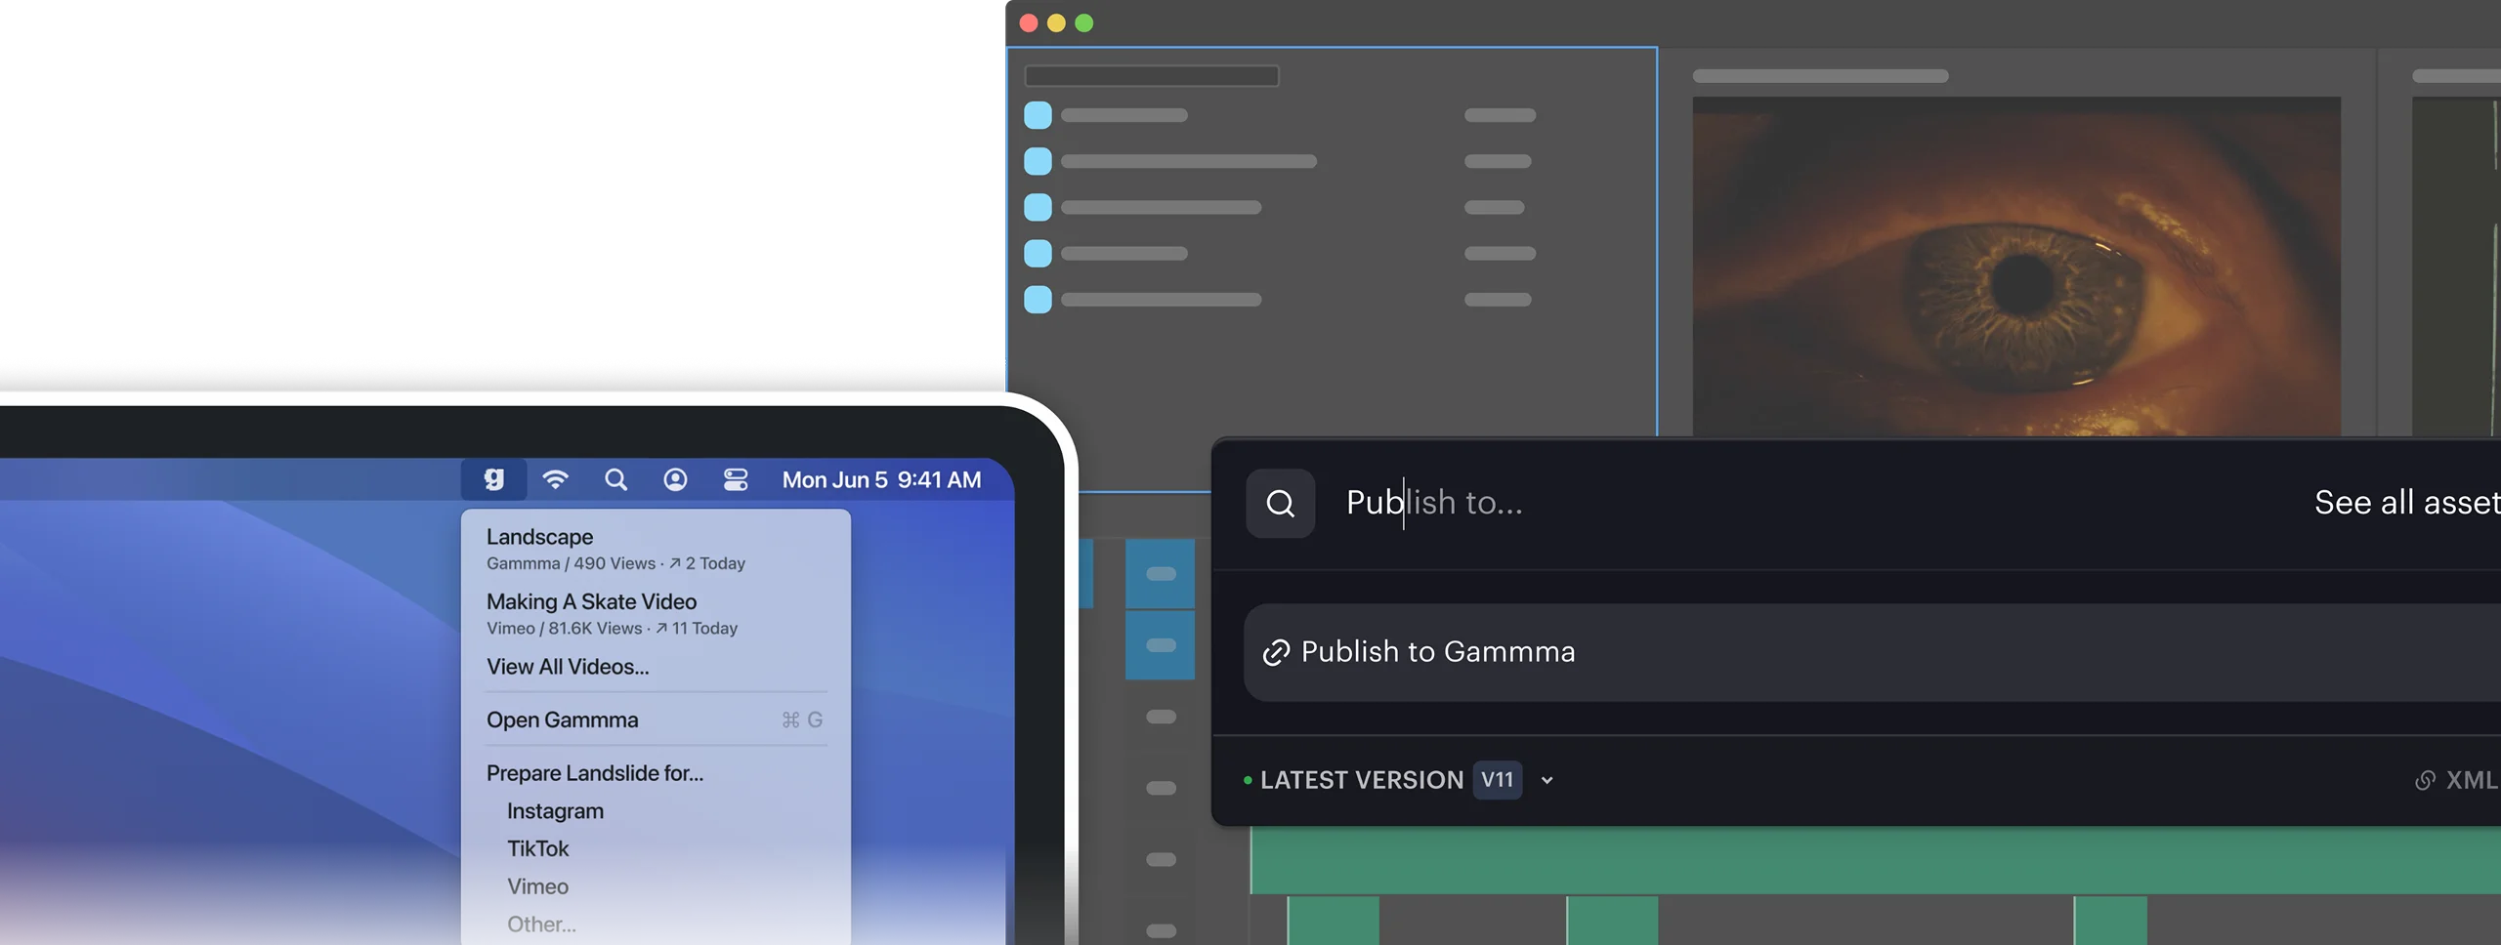
Task: Click the red close button of the editor window
Action: click(1029, 22)
